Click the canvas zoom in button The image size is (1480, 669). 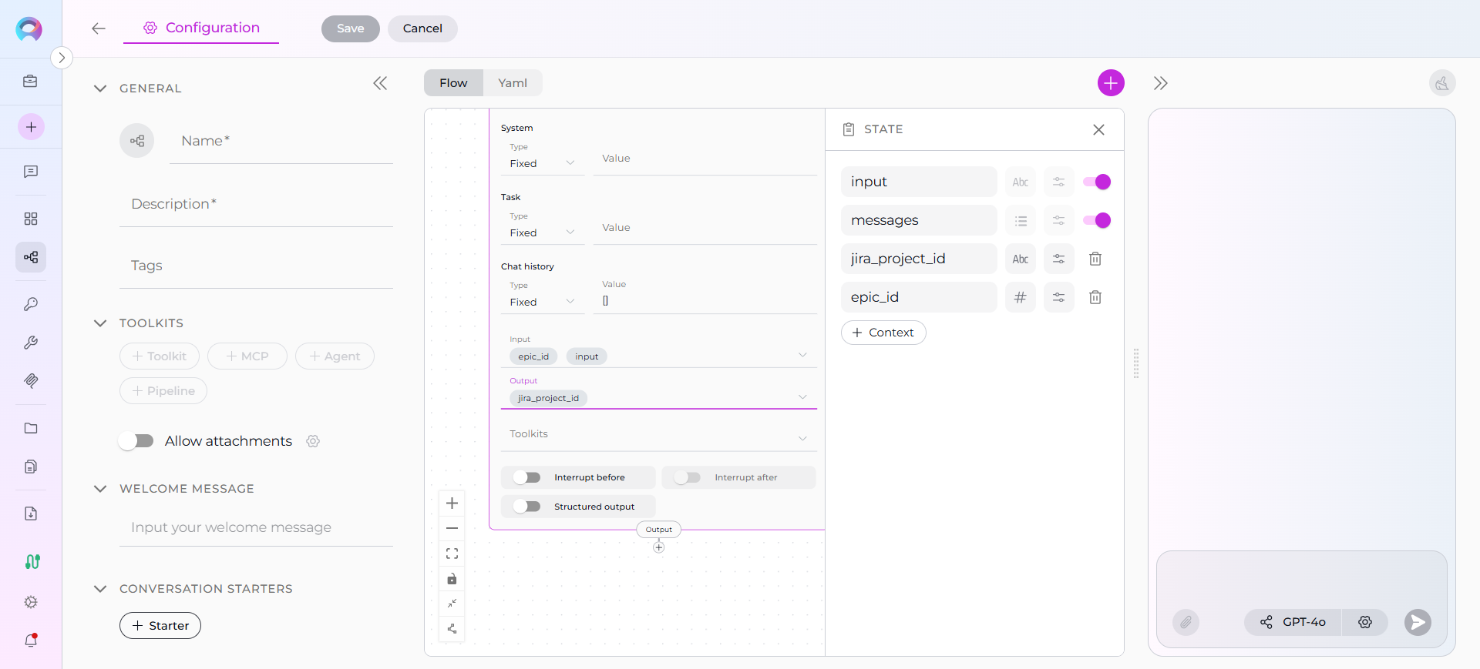[452, 503]
